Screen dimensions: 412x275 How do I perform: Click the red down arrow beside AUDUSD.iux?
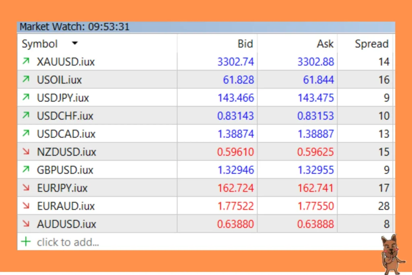(26, 224)
